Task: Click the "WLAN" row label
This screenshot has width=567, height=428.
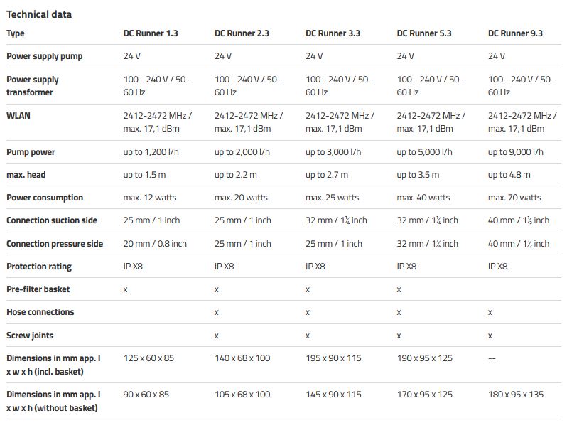Action: pos(18,115)
